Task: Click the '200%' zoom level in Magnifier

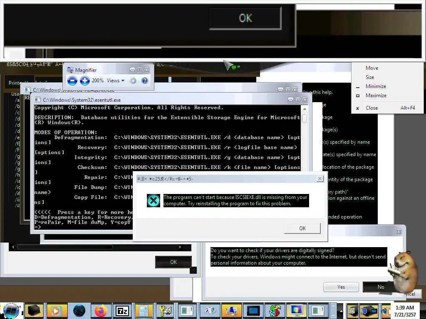Action: 97,81
